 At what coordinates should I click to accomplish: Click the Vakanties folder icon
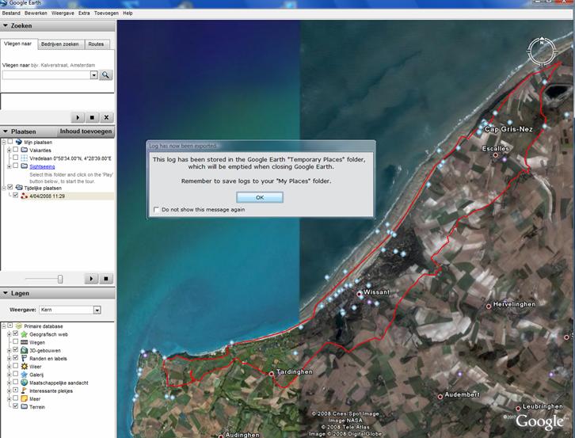coord(25,150)
